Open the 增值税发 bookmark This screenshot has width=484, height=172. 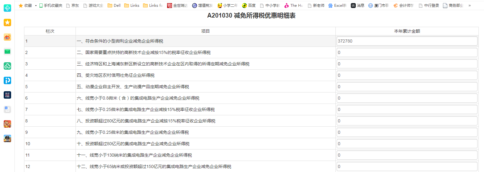(x=203, y=6)
